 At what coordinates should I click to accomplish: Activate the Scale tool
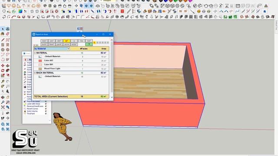tap(3, 75)
